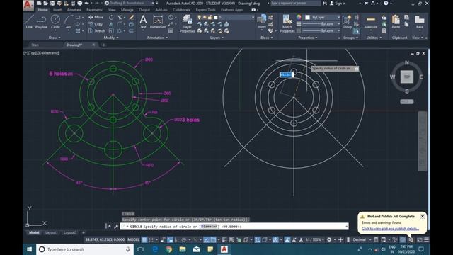Toggle 2D object snap in status bar
This screenshot has width=453, height=255.
tap(213, 239)
